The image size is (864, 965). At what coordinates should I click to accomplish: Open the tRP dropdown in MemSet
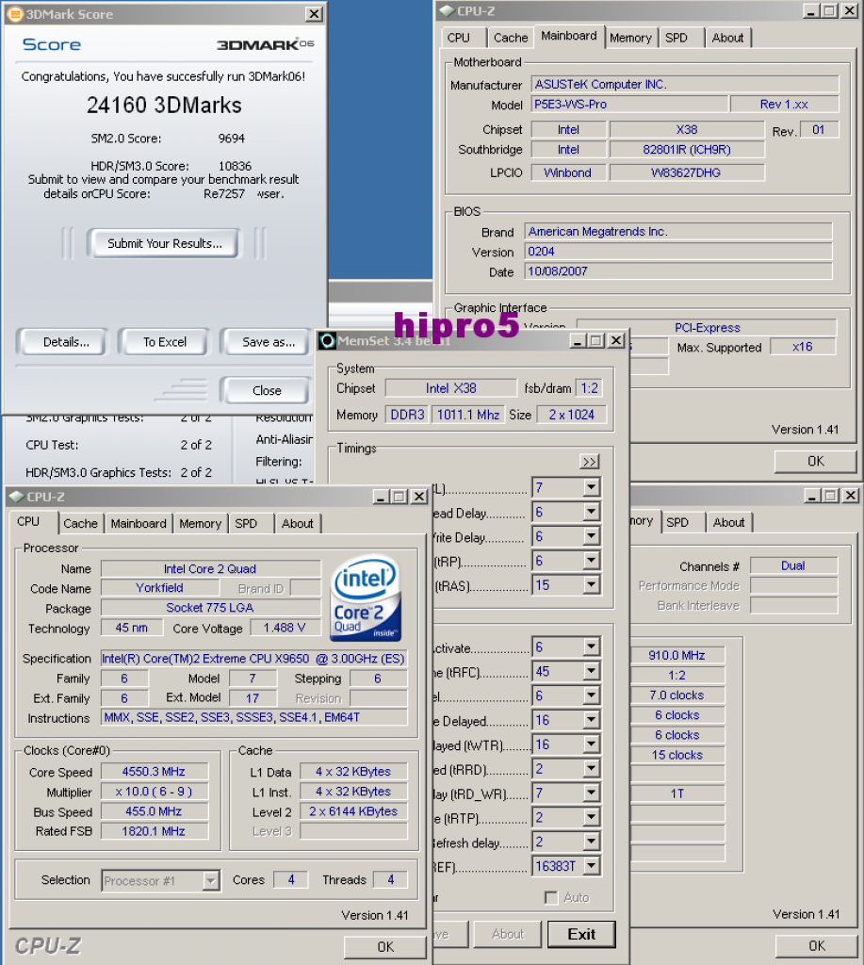point(591,561)
